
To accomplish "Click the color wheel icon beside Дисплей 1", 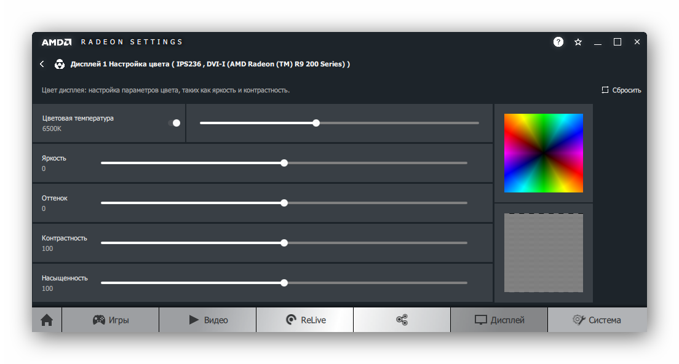I will pos(60,64).
